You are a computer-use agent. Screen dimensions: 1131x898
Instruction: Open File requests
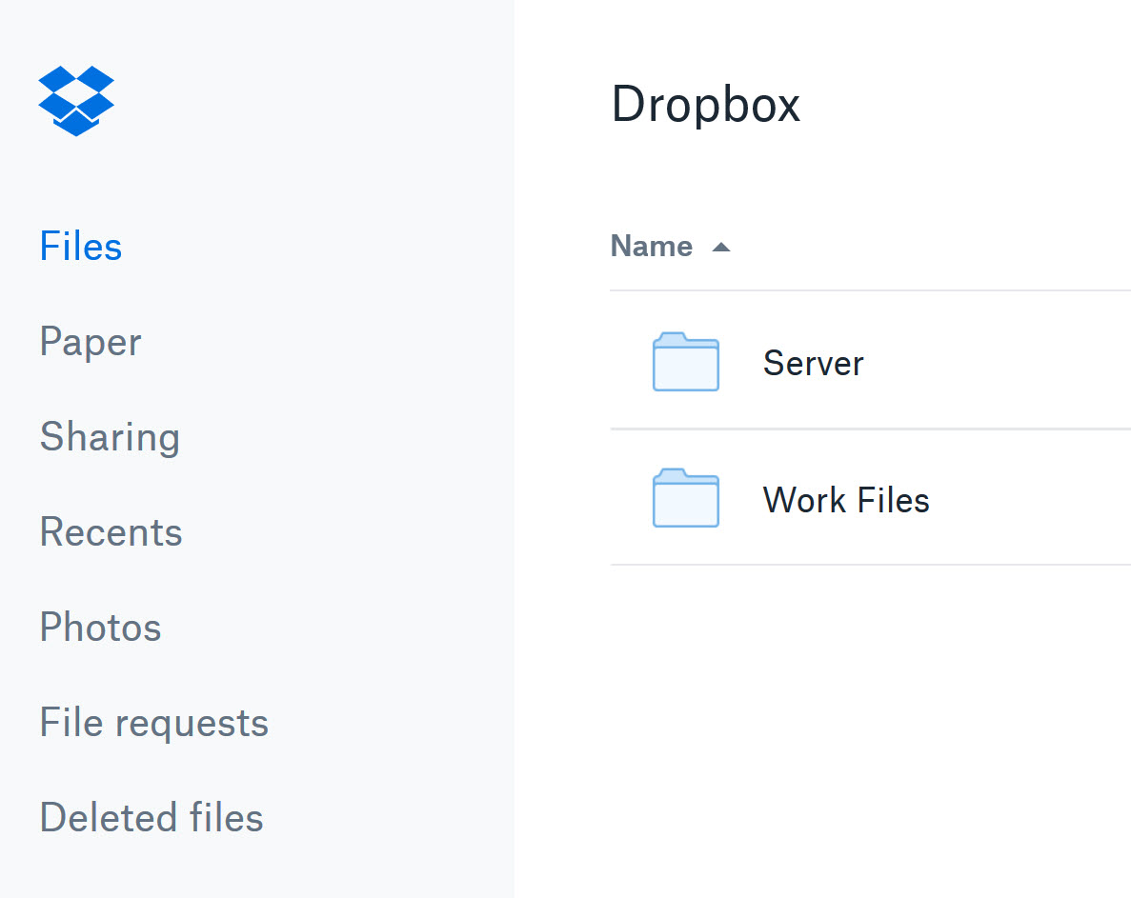pos(153,722)
